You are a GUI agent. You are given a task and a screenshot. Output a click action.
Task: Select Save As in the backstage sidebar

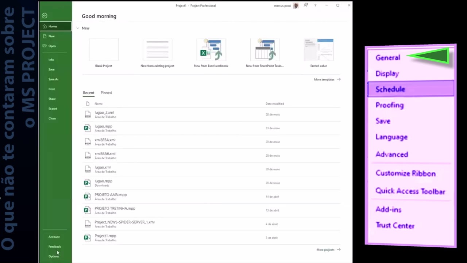click(x=53, y=79)
